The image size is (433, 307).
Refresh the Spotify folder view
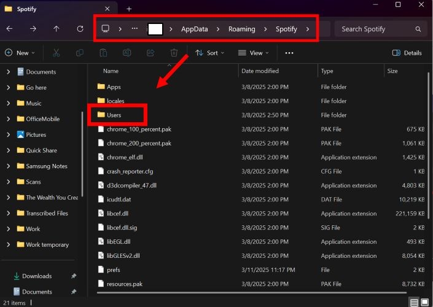pyautogui.click(x=80, y=29)
